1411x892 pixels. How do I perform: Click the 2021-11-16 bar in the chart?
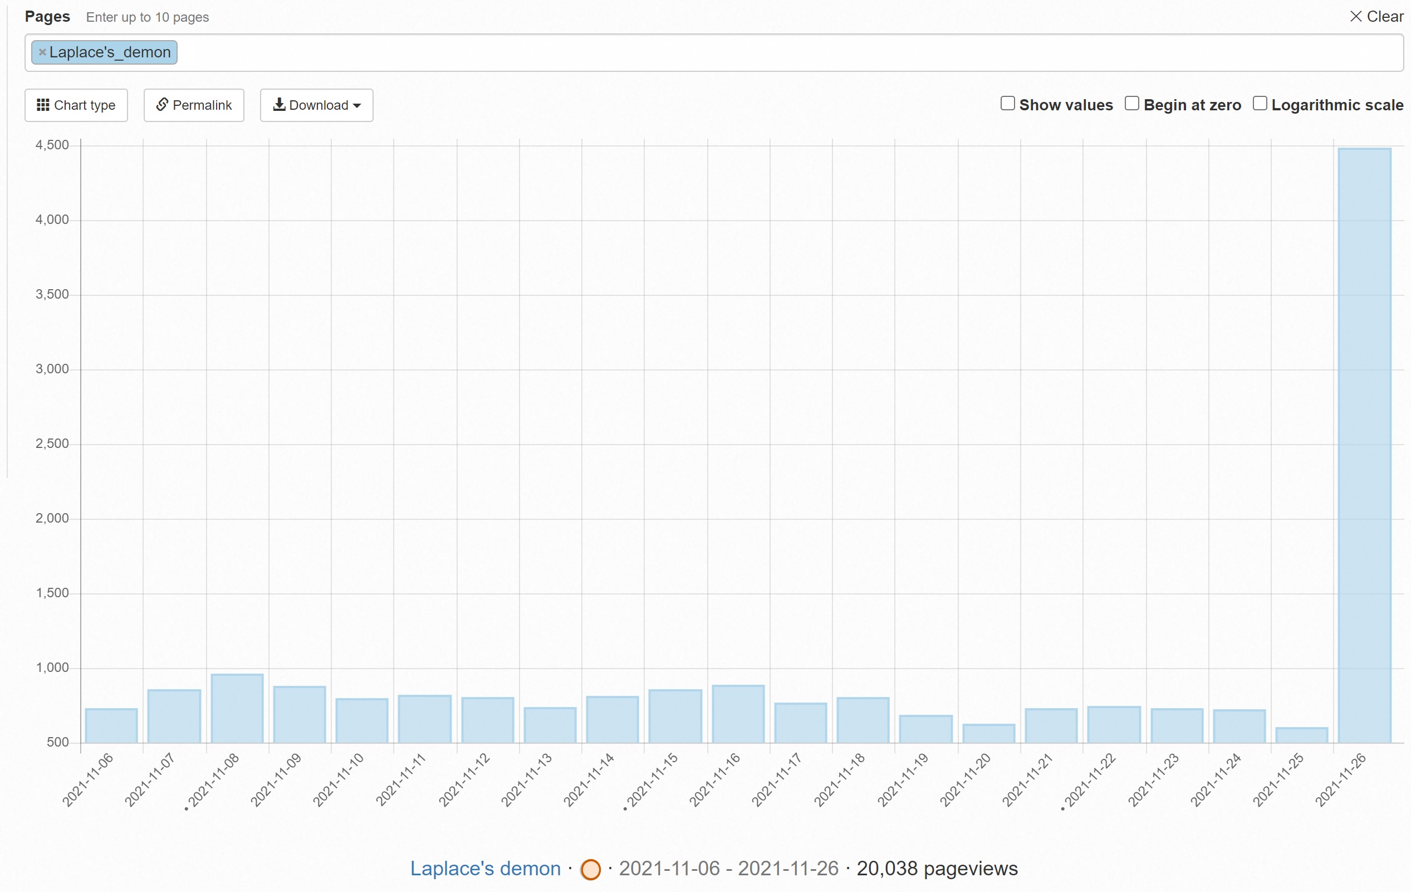pyautogui.click(x=738, y=714)
